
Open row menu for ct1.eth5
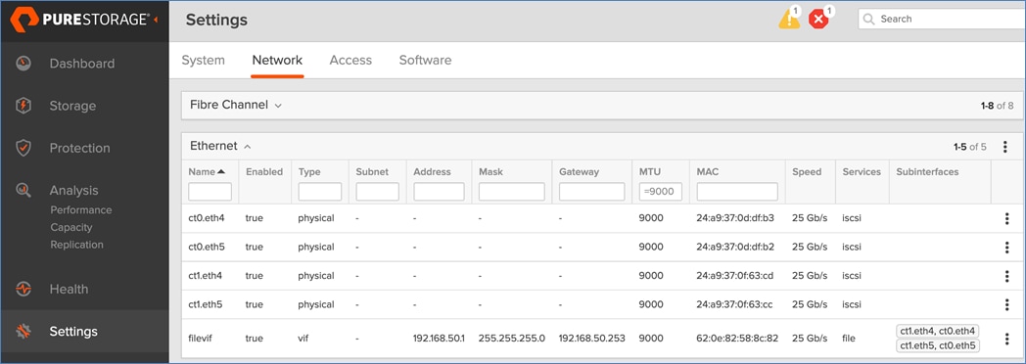pyautogui.click(x=1006, y=304)
